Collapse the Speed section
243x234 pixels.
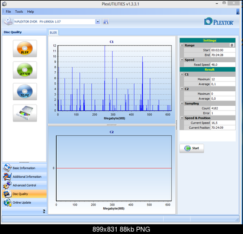(x=182, y=60)
